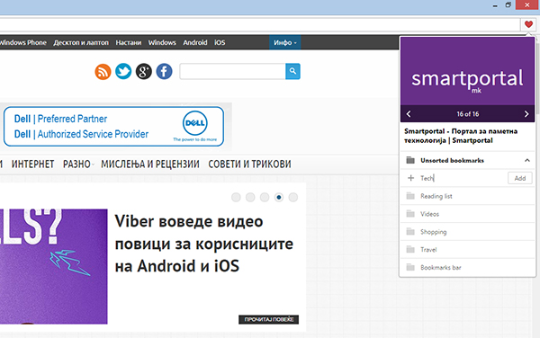
Task: Open the Google Plus icon
Action: (144, 72)
